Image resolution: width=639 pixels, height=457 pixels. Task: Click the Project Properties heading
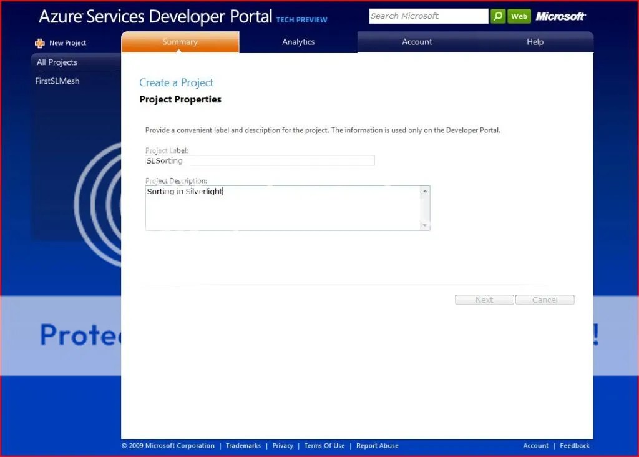[x=180, y=99]
